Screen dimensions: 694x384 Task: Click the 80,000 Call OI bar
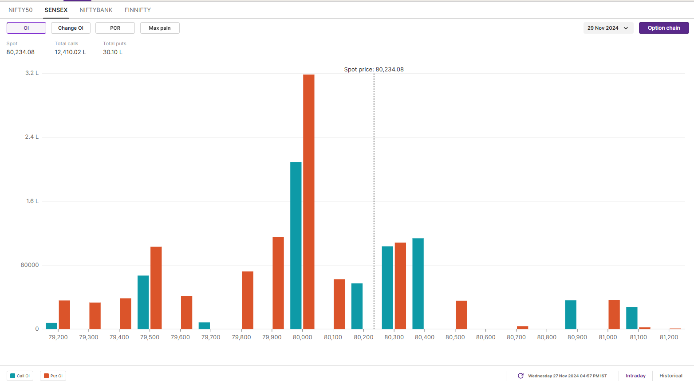pos(296,246)
